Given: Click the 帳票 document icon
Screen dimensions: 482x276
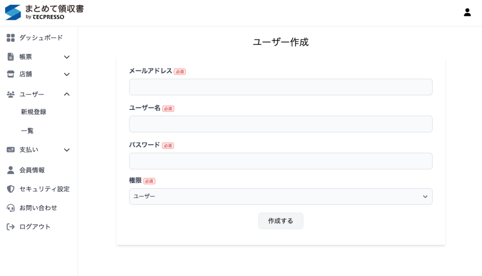Looking at the screenshot, I should (11, 57).
